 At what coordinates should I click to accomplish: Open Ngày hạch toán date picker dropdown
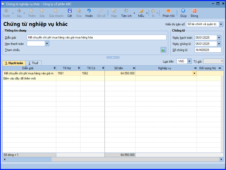(x=219, y=38)
